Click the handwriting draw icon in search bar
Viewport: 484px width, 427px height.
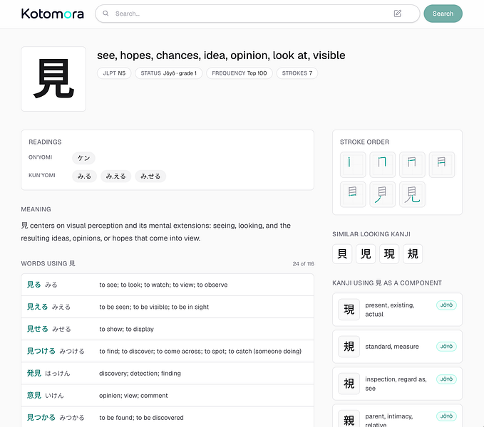[x=397, y=14]
